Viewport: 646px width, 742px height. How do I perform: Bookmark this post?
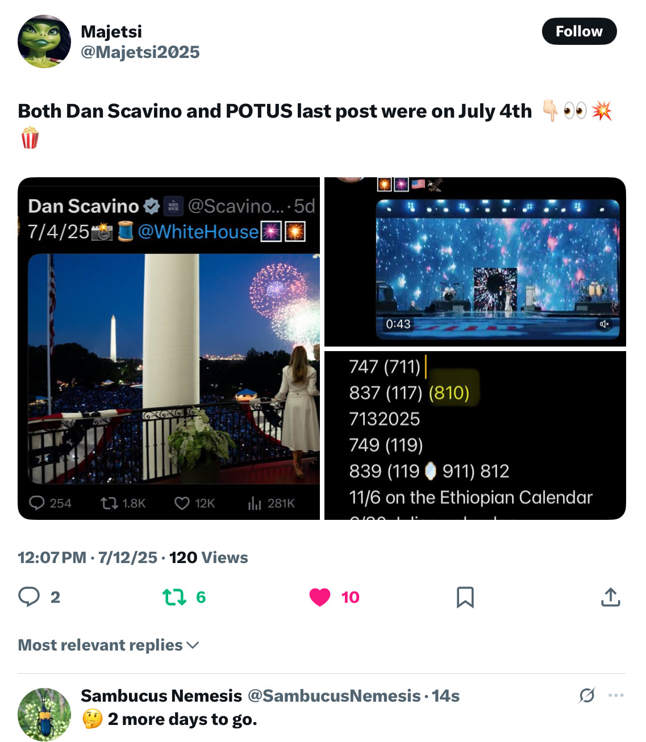click(x=465, y=597)
